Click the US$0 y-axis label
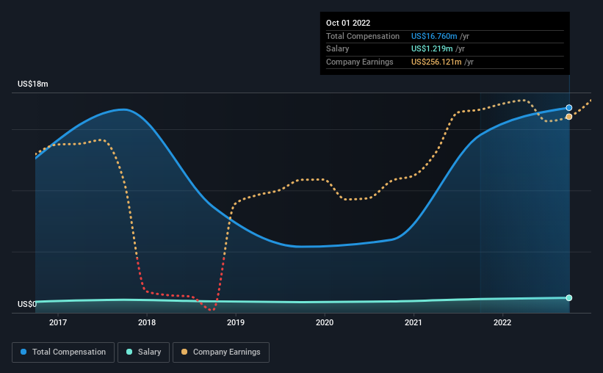 point(27,304)
